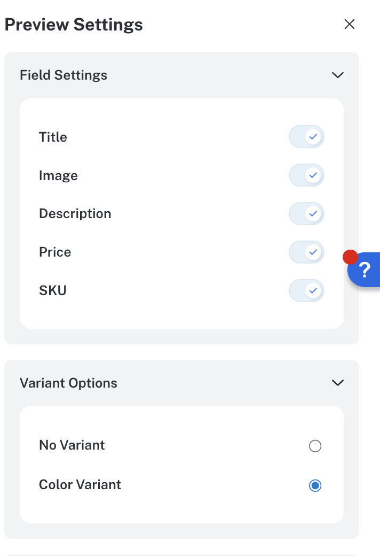Click the red notification badge on the help icon

pos(351,257)
